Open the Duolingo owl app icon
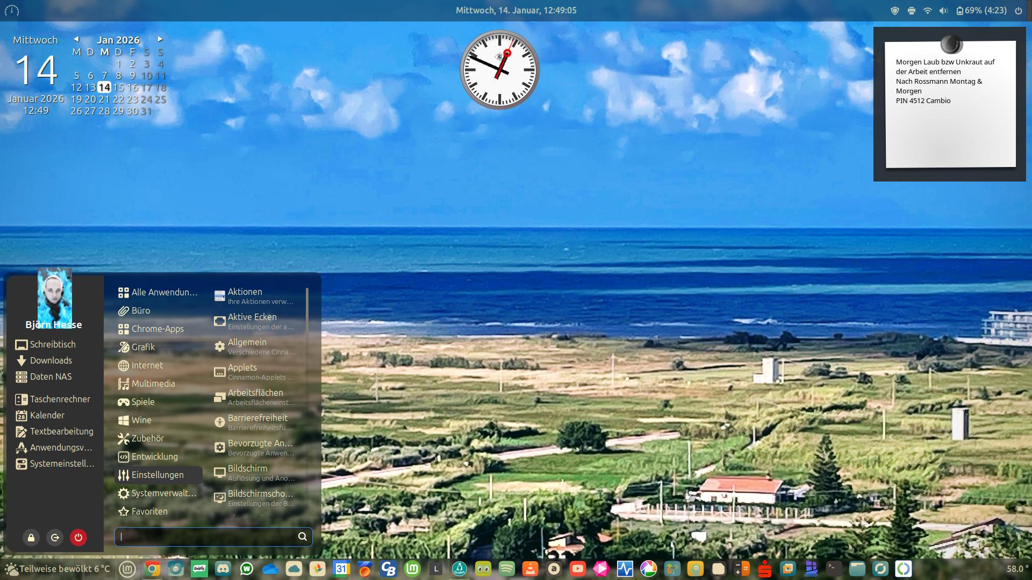 [483, 569]
